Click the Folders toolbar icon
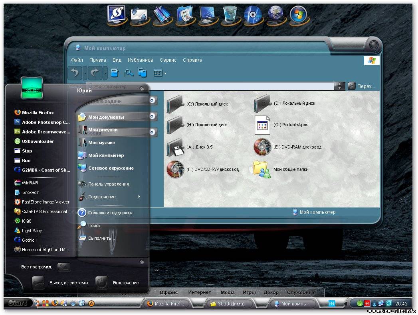This screenshot has width=418, height=315. click(x=143, y=73)
